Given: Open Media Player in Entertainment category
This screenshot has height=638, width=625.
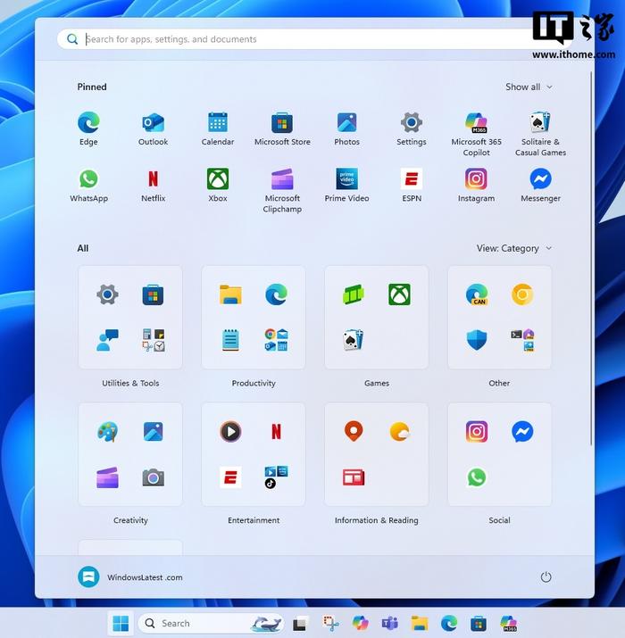Looking at the screenshot, I should pos(230,431).
